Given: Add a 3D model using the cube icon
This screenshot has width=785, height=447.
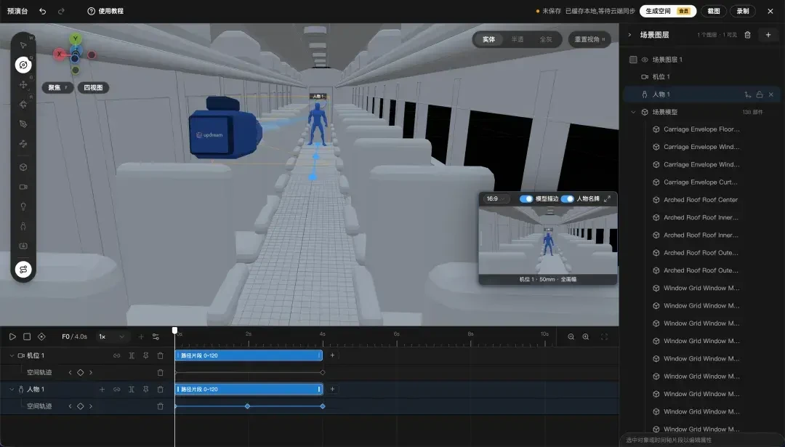Looking at the screenshot, I should (x=23, y=167).
